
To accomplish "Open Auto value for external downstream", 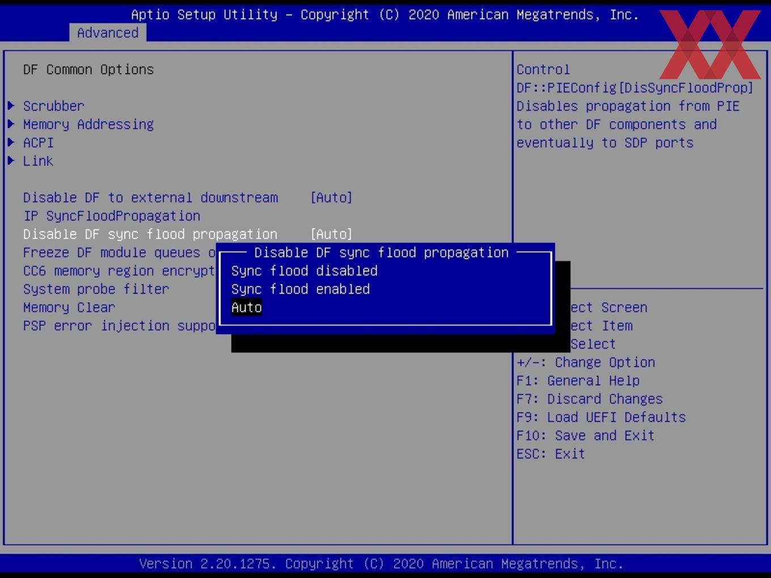I will tap(331, 197).
